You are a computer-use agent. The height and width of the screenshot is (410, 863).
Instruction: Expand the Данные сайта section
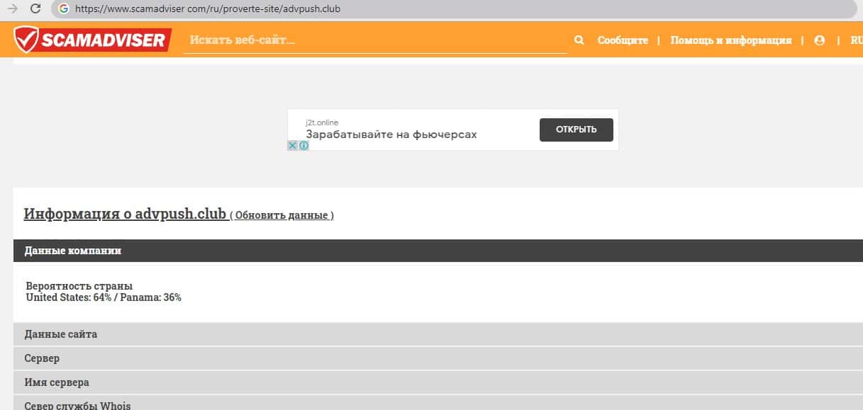[438, 334]
